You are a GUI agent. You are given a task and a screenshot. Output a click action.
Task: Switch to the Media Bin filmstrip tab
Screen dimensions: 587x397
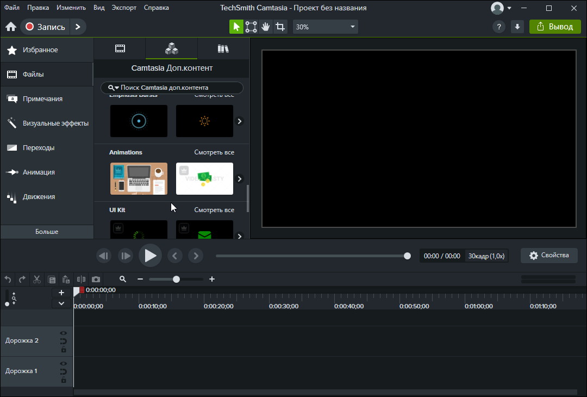[x=120, y=48]
